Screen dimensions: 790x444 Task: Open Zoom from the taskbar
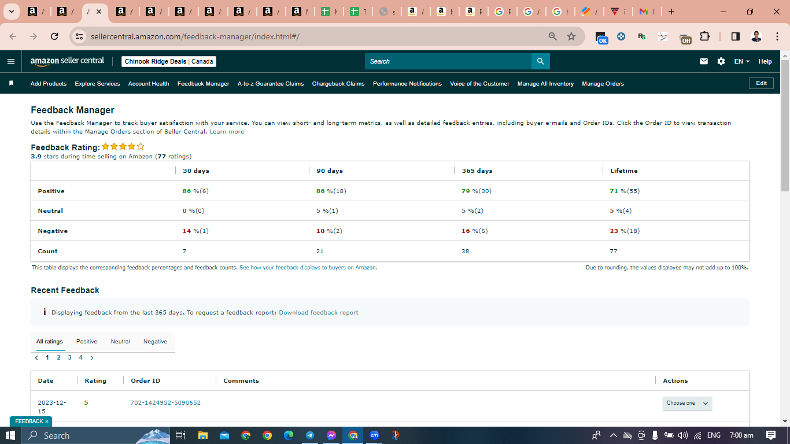[x=374, y=435]
